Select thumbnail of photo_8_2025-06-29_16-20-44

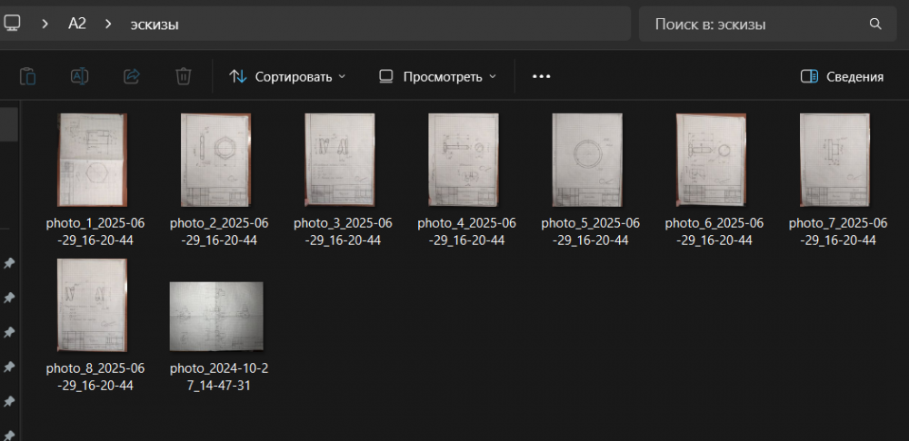tap(93, 305)
